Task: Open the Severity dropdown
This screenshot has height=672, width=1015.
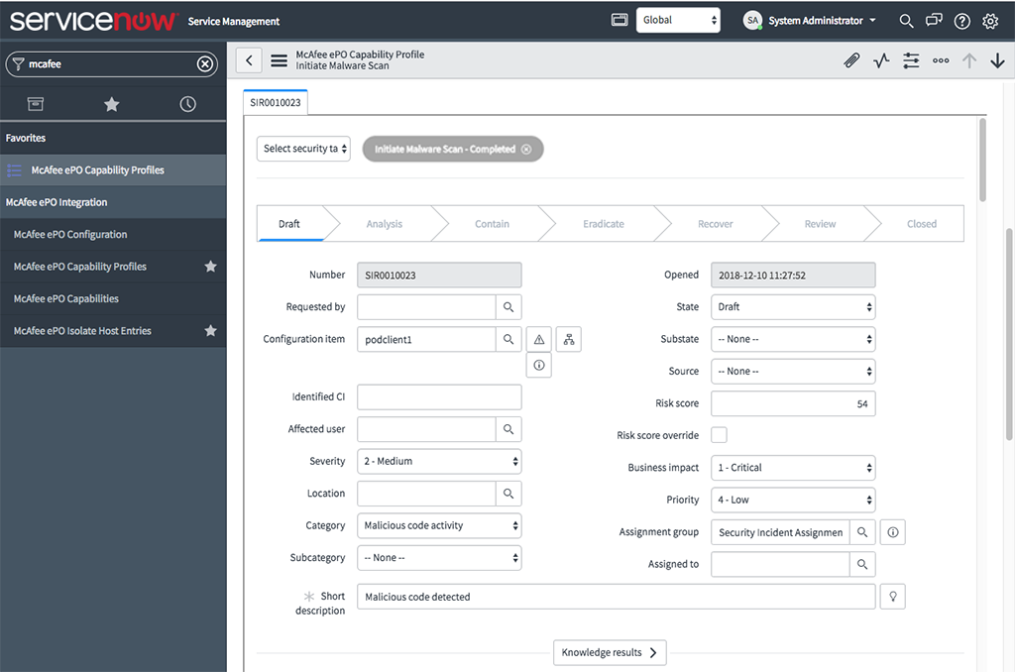Action: [439, 462]
